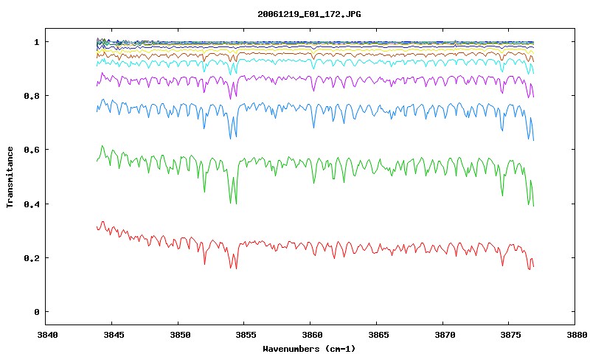Viewport: 590px width, 354px height.
Task: Click the y-axis tick label 1
Action: click(x=36, y=42)
